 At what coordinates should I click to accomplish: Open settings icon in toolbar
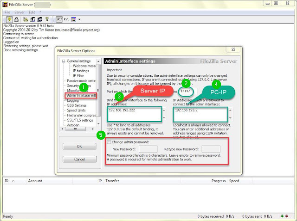[26, 19]
